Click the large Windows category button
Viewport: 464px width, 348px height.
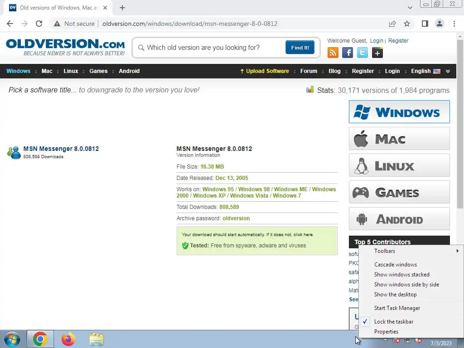(x=399, y=111)
